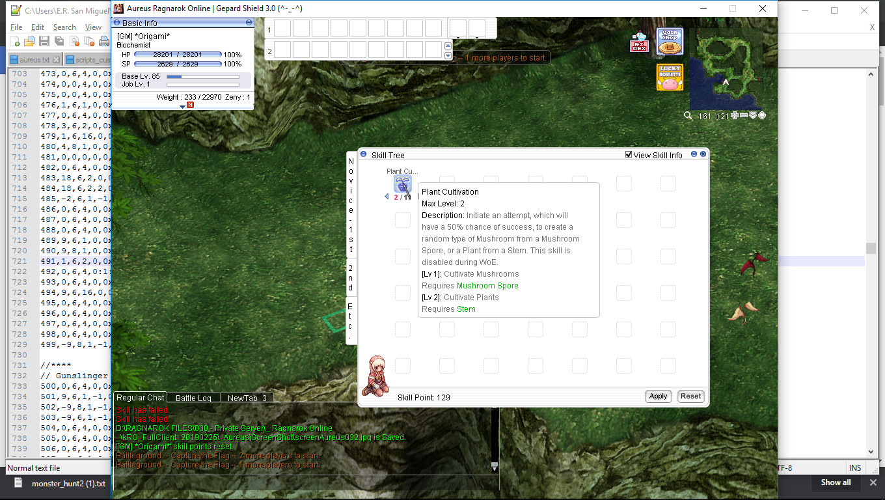Click the minimap double-chevron icon

click(753, 116)
